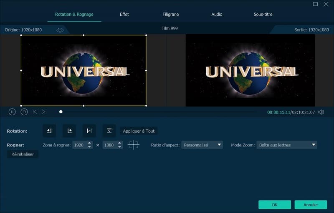Toggle the original preview eye icon
Screen dimensions: 334x213
(60, 30)
